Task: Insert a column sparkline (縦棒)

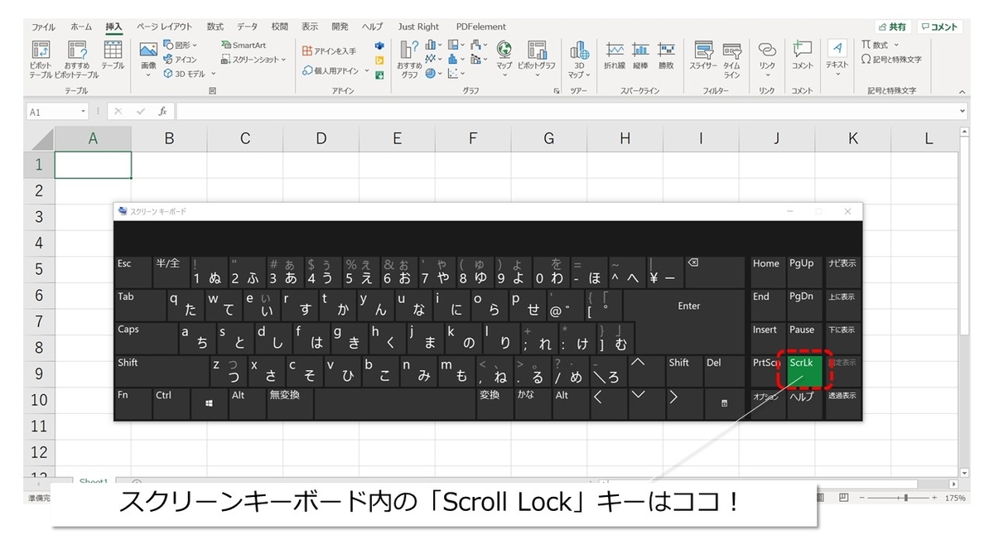Action: pos(640,56)
